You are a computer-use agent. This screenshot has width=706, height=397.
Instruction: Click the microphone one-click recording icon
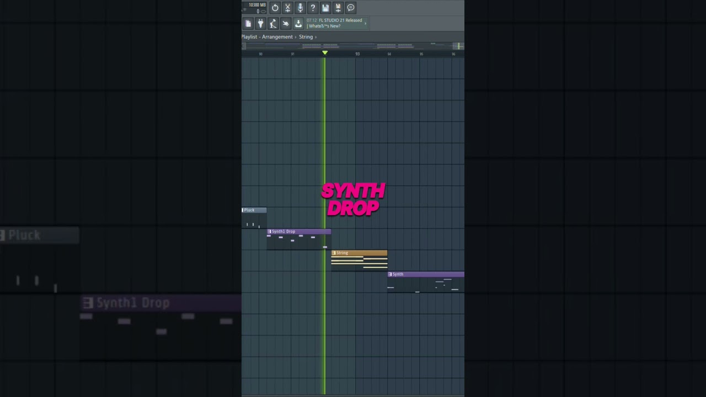tap(300, 8)
